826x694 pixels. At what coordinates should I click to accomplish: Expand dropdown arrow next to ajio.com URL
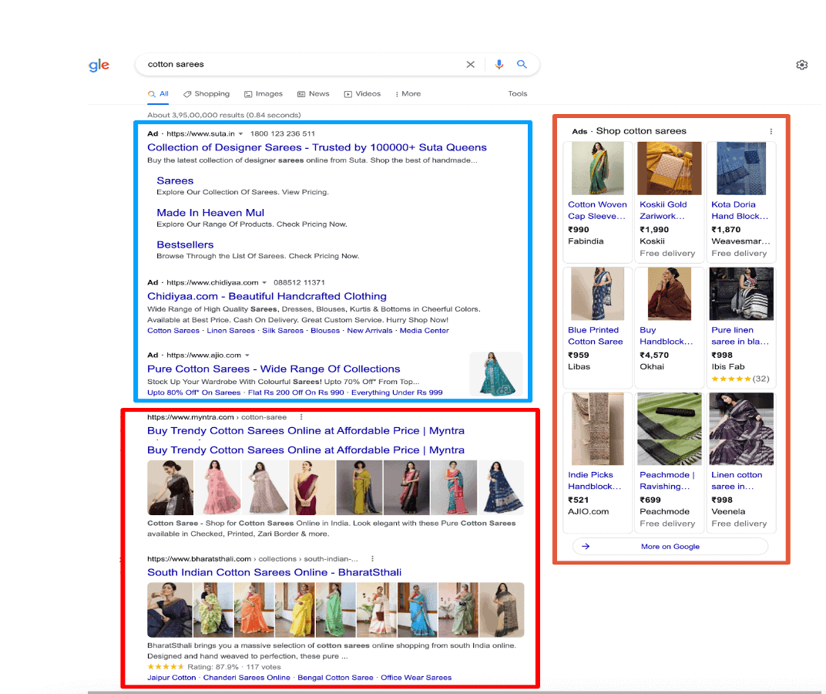click(247, 355)
